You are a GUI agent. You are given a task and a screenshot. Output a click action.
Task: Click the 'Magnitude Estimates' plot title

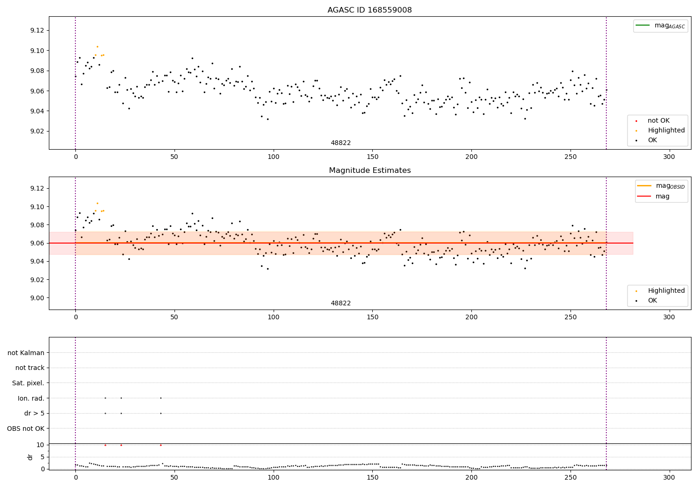tap(369, 171)
